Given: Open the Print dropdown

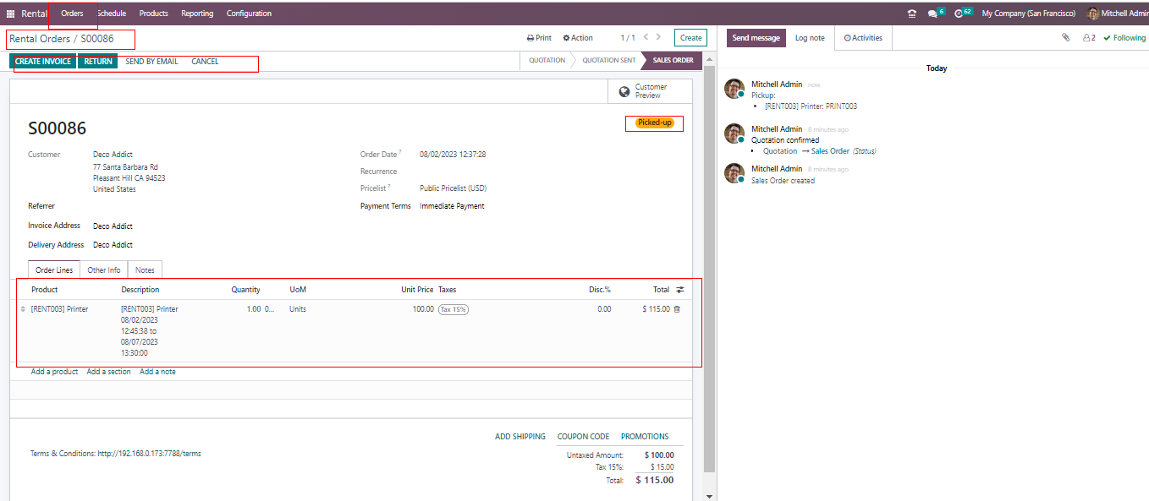Looking at the screenshot, I should tap(539, 38).
